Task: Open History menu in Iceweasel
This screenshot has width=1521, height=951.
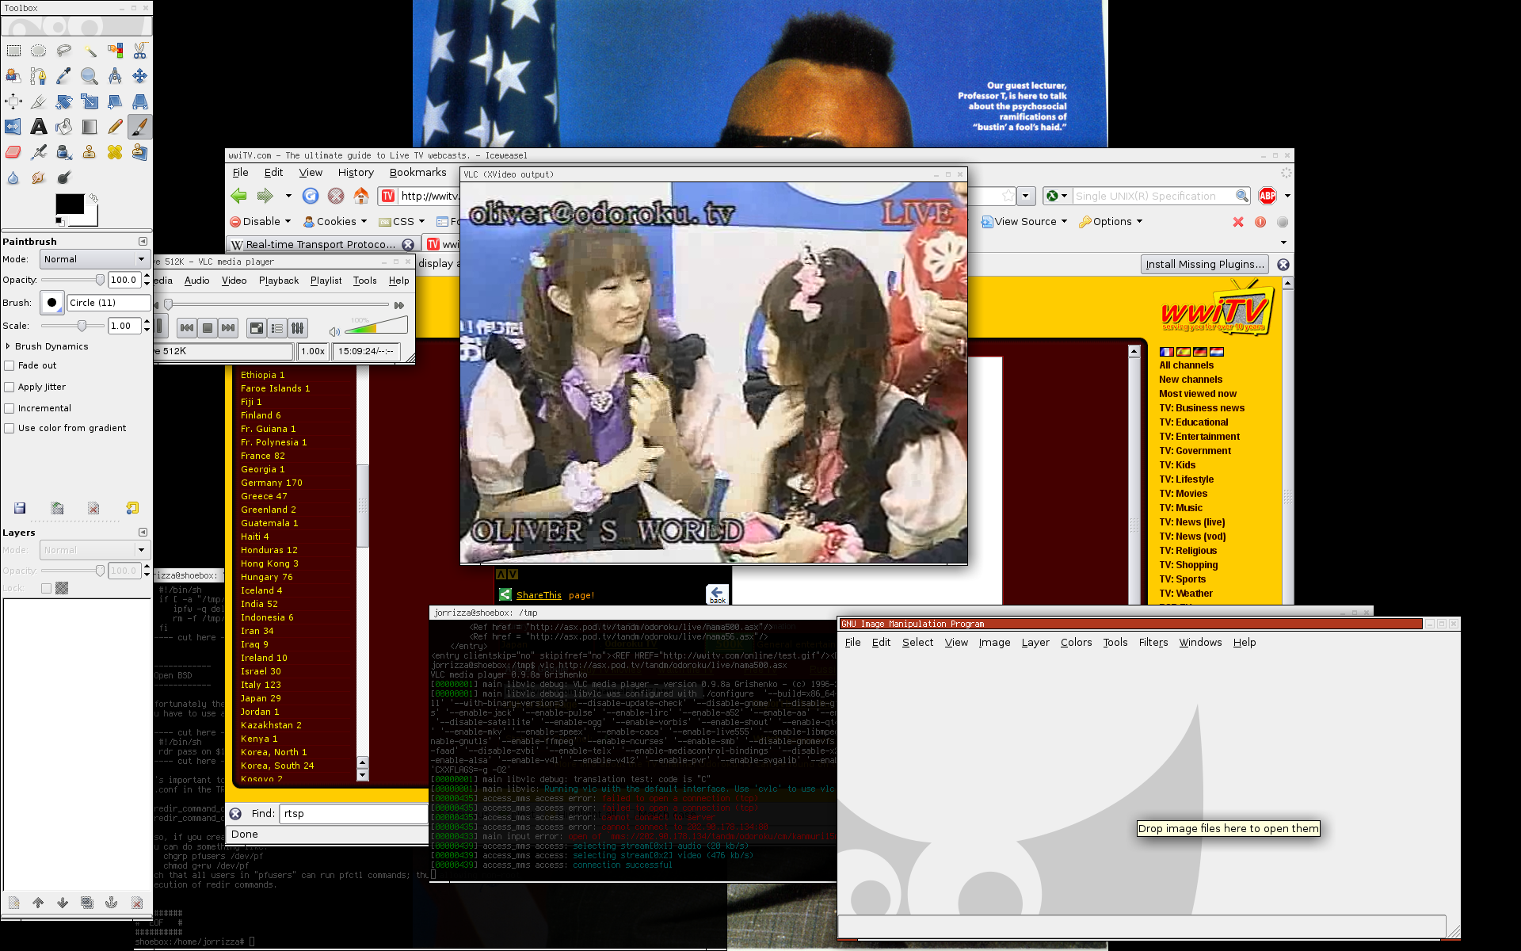Action: pyautogui.click(x=356, y=173)
